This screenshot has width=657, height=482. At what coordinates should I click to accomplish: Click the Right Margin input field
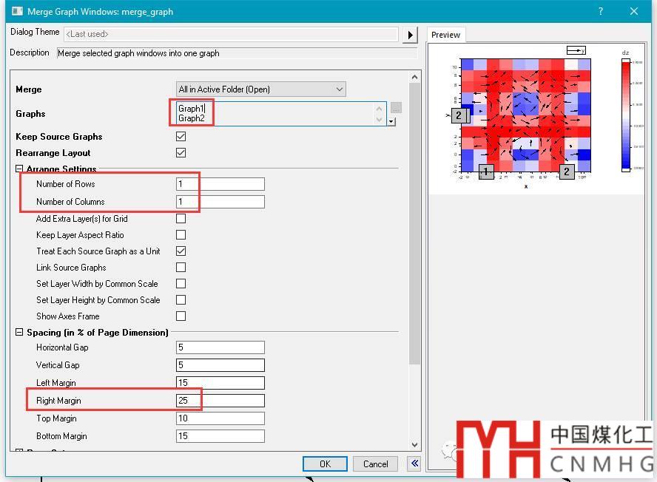pos(220,401)
